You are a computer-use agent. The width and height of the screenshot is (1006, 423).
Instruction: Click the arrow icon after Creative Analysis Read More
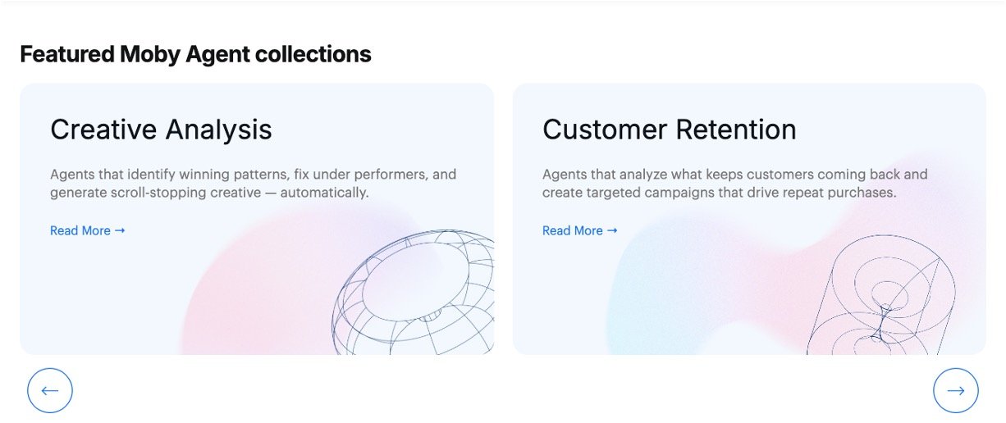click(120, 231)
